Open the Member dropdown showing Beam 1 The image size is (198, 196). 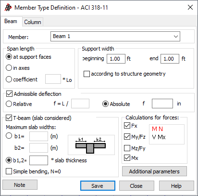point(115,36)
